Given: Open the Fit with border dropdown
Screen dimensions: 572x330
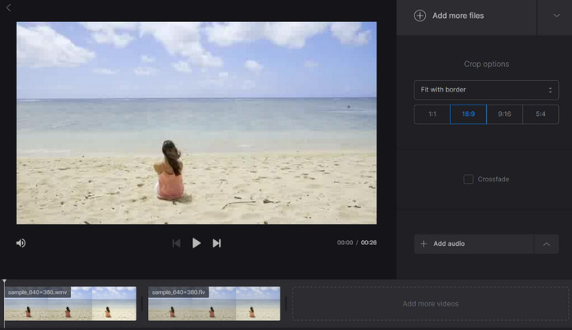Looking at the screenshot, I should pos(486,90).
